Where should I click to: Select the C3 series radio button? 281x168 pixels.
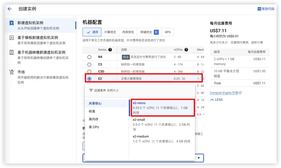tap(89, 64)
